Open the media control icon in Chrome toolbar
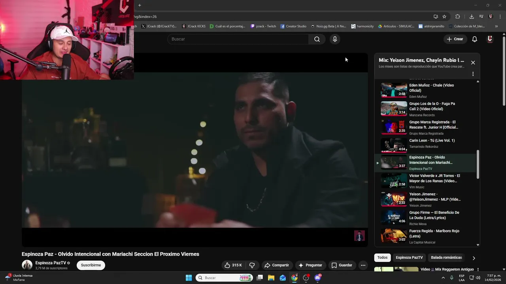This screenshot has width=506, height=284. pyautogui.click(x=481, y=17)
